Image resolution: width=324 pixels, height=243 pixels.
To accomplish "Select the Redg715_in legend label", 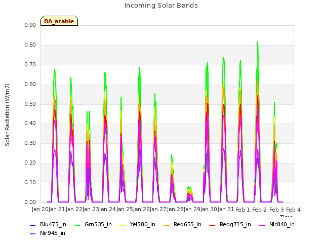I will point(235,224).
